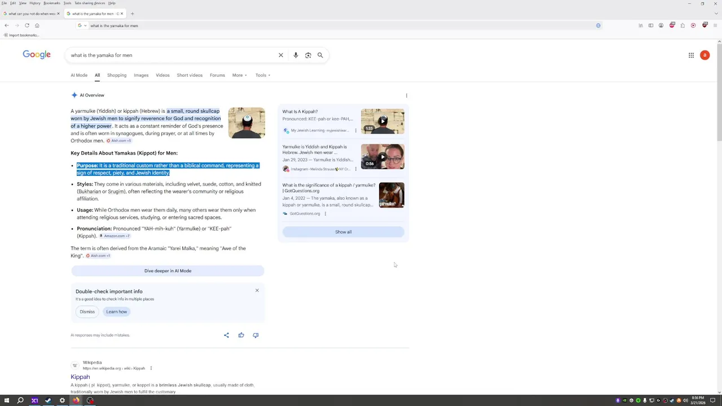Viewport: 722px width, 406px height.
Task: Click the translate page icon in address bar
Action: [x=598, y=25]
